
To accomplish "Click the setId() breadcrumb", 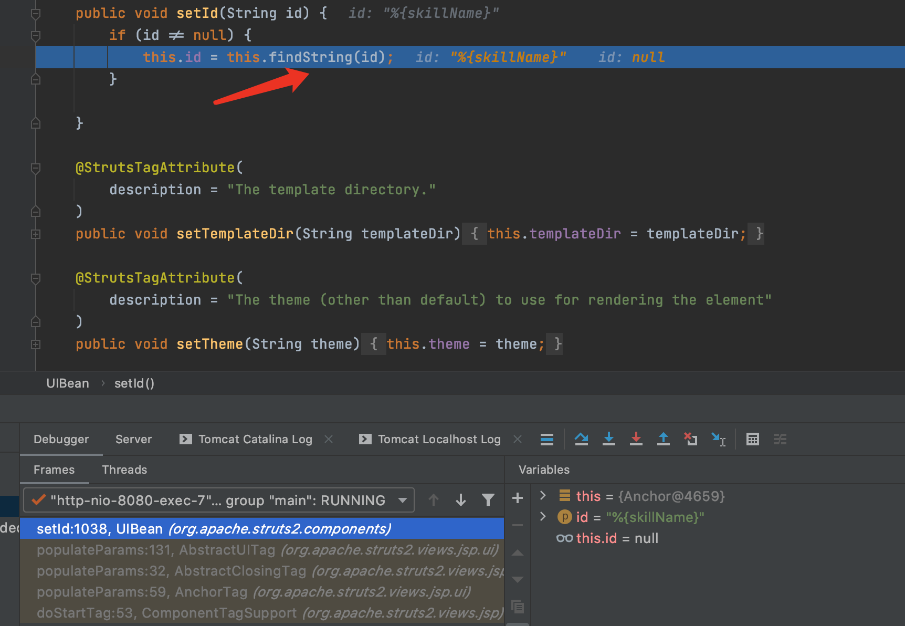I will [134, 383].
